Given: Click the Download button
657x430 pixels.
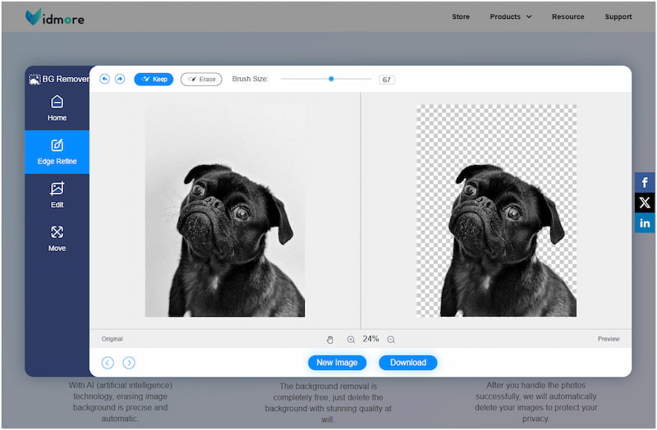Looking at the screenshot, I should click(408, 363).
